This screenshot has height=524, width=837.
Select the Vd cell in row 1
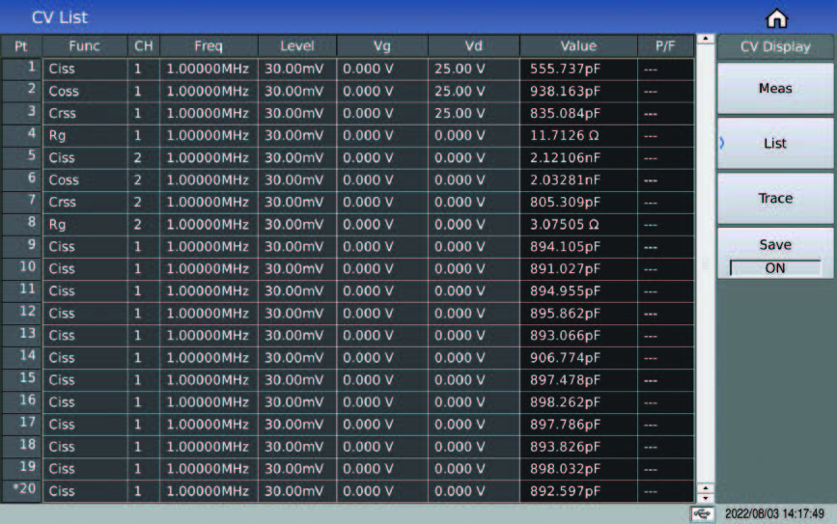pos(472,69)
